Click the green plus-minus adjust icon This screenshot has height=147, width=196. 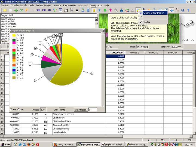coord(22,10)
